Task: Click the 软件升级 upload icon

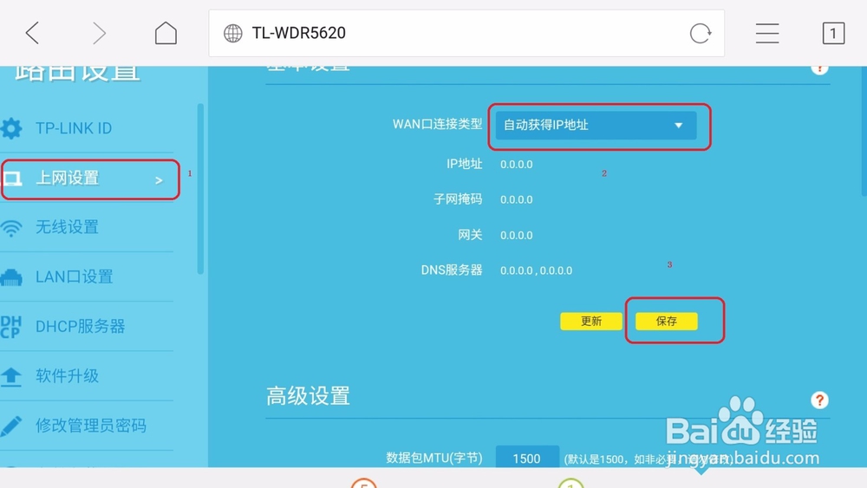Action: coord(11,376)
